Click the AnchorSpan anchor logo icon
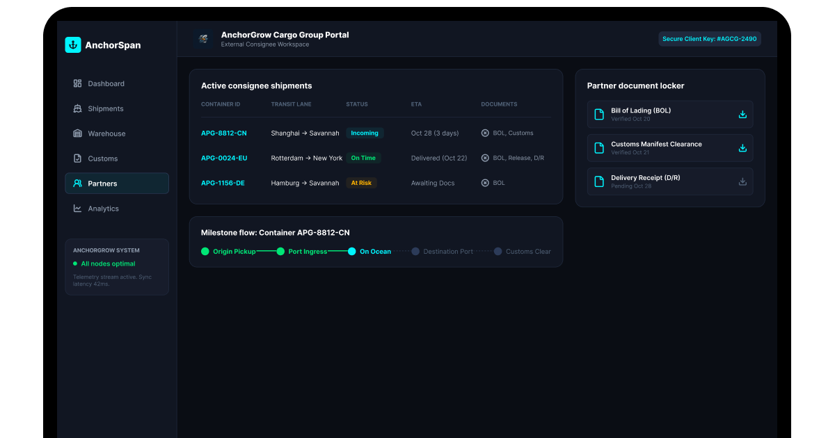The height and width of the screenshot is (438, 835). 73,44
